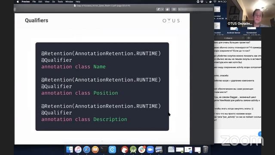Open Safari from the Dock
Screen dimensions: 275x155
[x=87, y=149]
